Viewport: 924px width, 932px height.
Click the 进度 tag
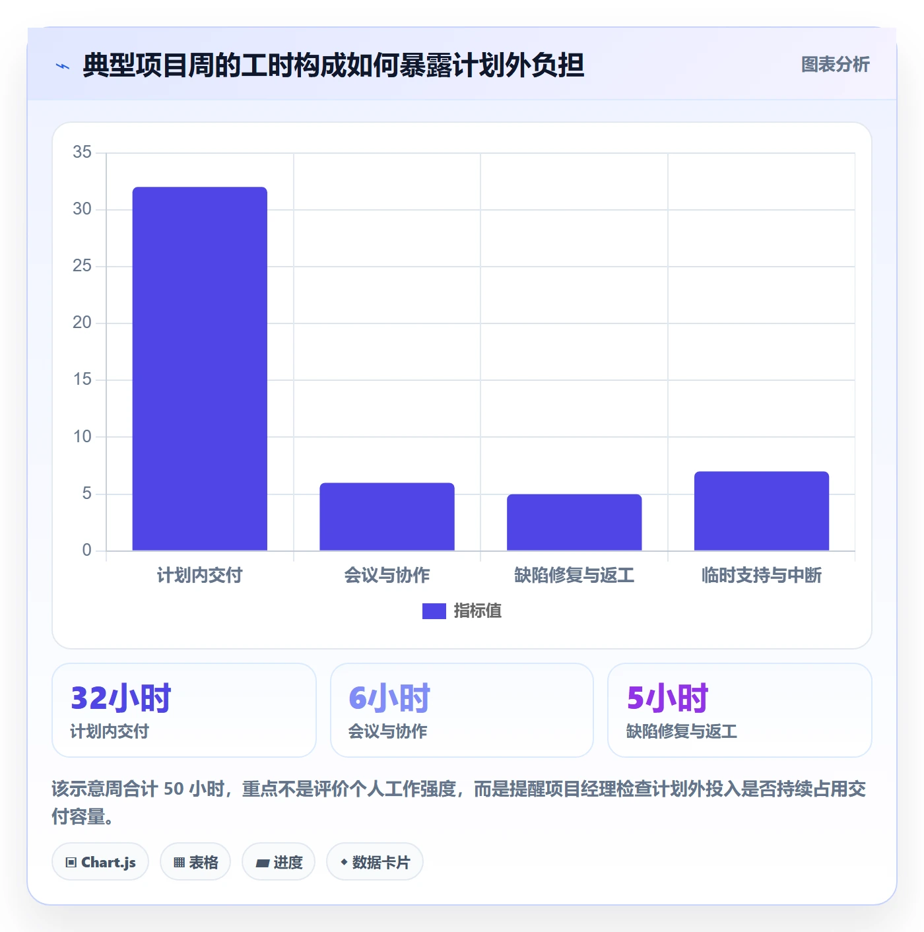(x=279, y=861)
